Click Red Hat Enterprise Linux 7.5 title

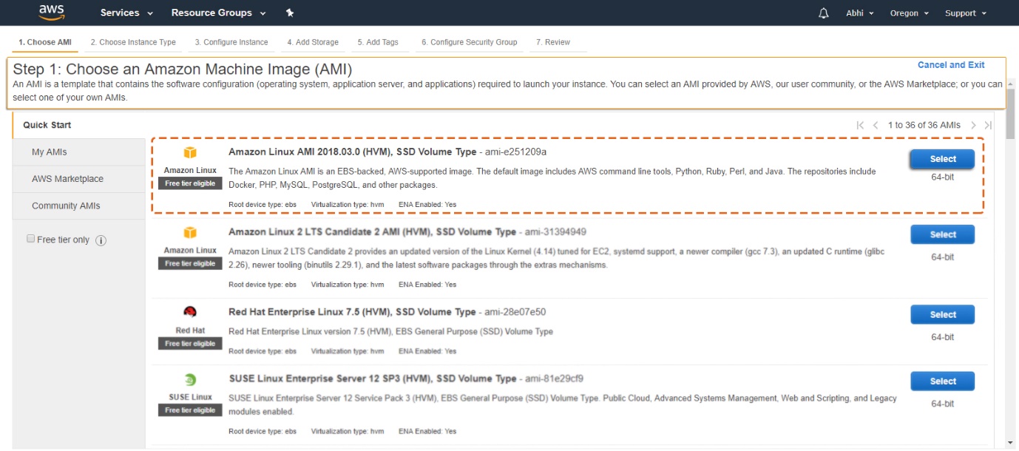point(353,312)
